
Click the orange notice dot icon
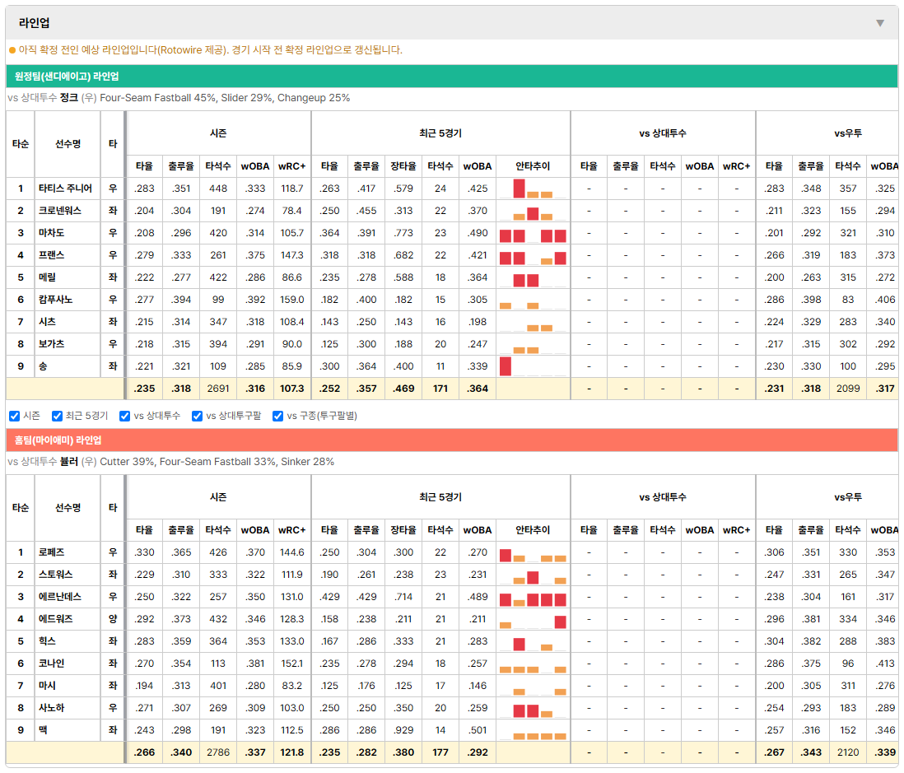(12, 50)
